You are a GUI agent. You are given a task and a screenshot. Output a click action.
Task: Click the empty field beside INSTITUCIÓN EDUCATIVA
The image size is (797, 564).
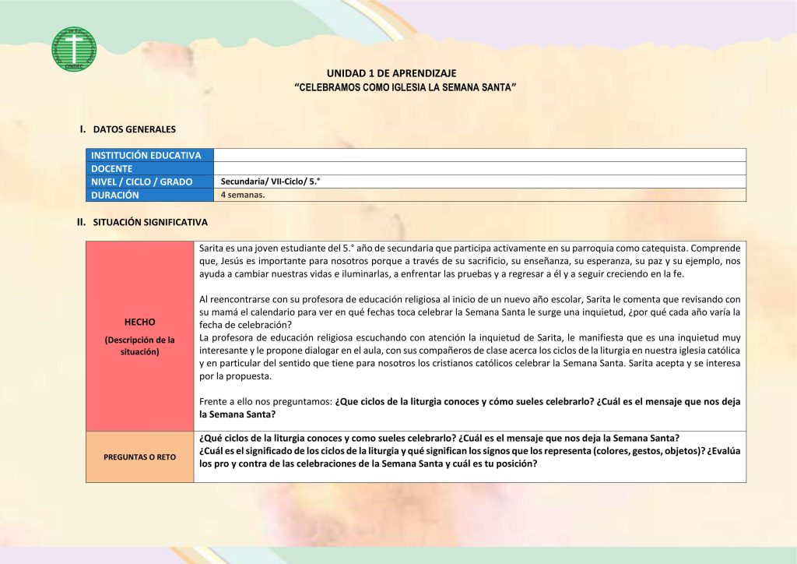tap(479, 155)
